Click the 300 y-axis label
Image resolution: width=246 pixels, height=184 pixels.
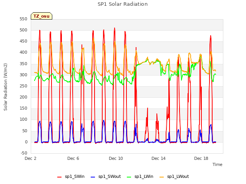(x=23, y=75)
